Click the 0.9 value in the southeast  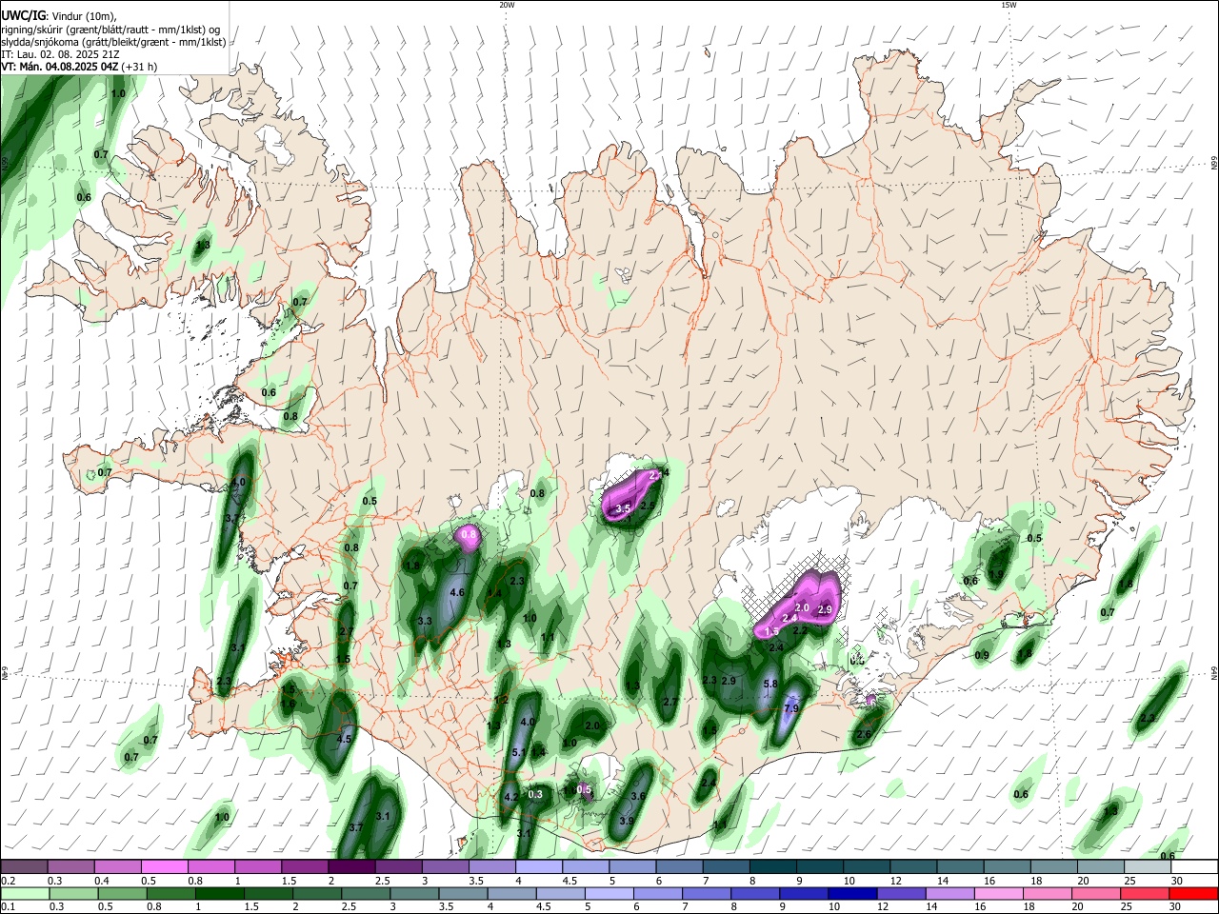point(982,656)
